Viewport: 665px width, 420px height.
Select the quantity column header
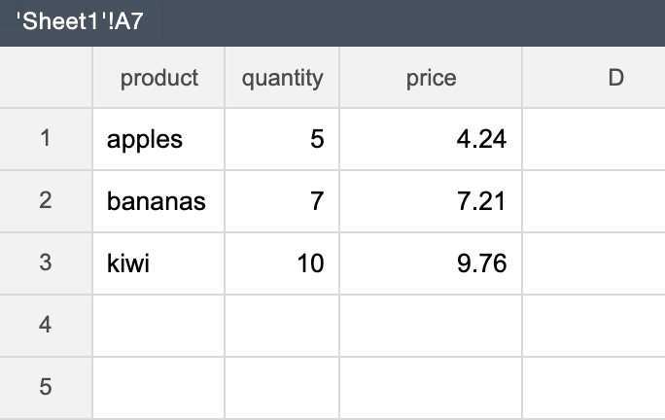click(x=282, y=78)
